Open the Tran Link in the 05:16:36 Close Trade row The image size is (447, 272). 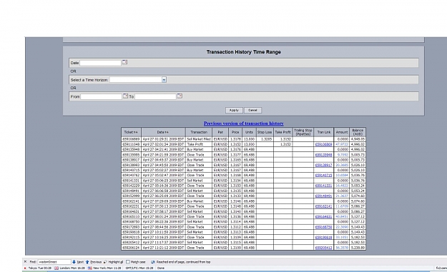point(323,186)
